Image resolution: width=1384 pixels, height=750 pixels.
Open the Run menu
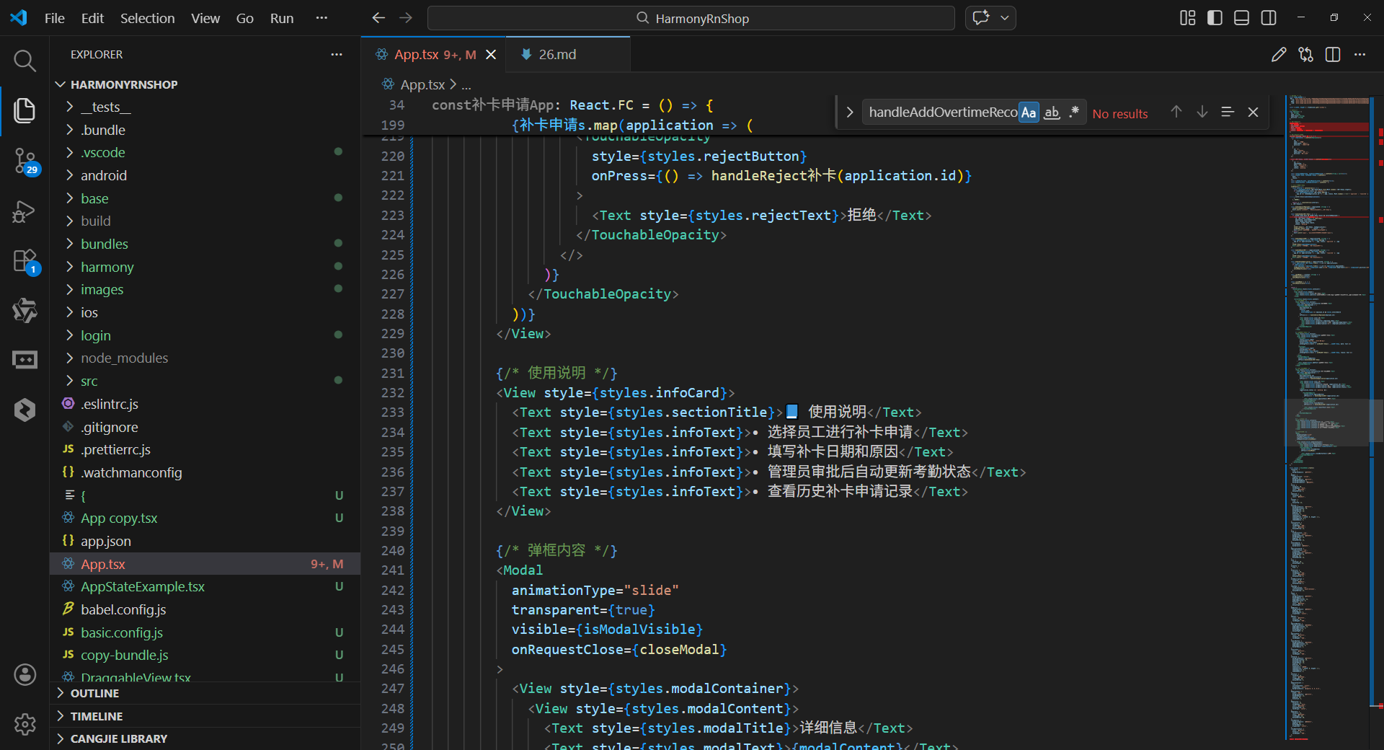[282, 18]
